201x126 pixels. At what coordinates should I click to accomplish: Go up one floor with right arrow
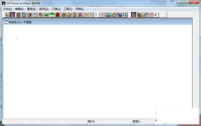[x=102, y=15]
